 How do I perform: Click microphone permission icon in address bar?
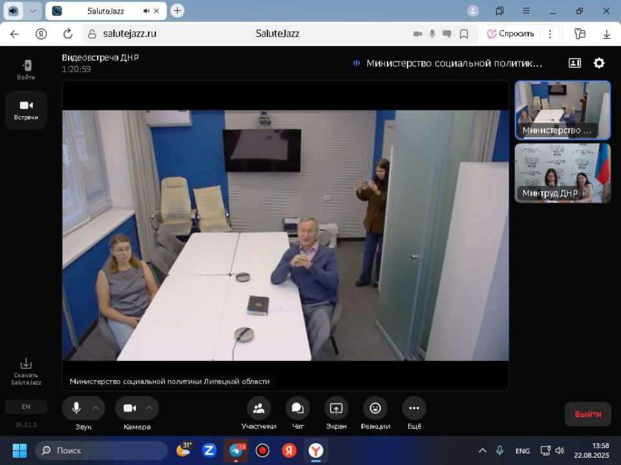coord(432,34)
